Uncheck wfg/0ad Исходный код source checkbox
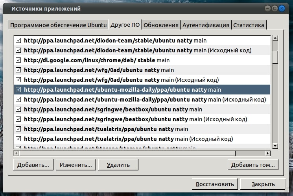Image resolution: width=293 pixels, height=196 pixels. point(18,80)
